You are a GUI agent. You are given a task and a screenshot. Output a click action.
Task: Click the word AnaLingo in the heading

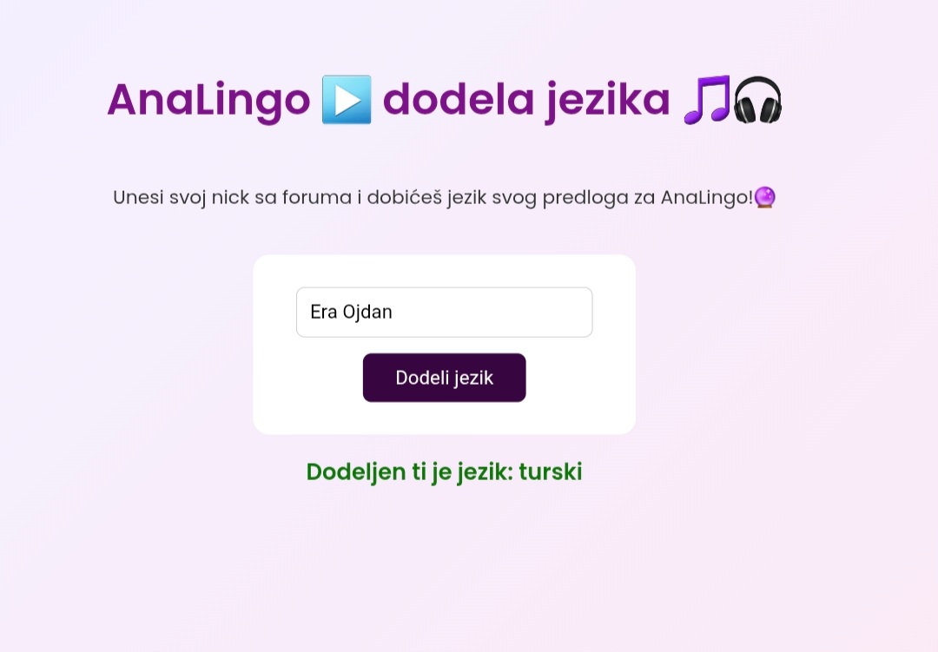(208, 100)
